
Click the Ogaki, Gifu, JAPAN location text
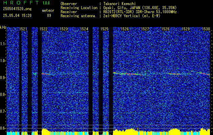tap(140, 8)
